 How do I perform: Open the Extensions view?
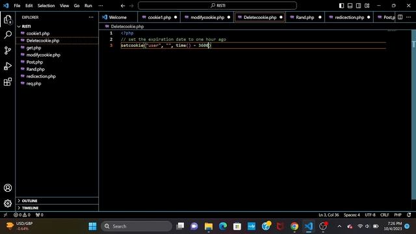tap(8, 82)
